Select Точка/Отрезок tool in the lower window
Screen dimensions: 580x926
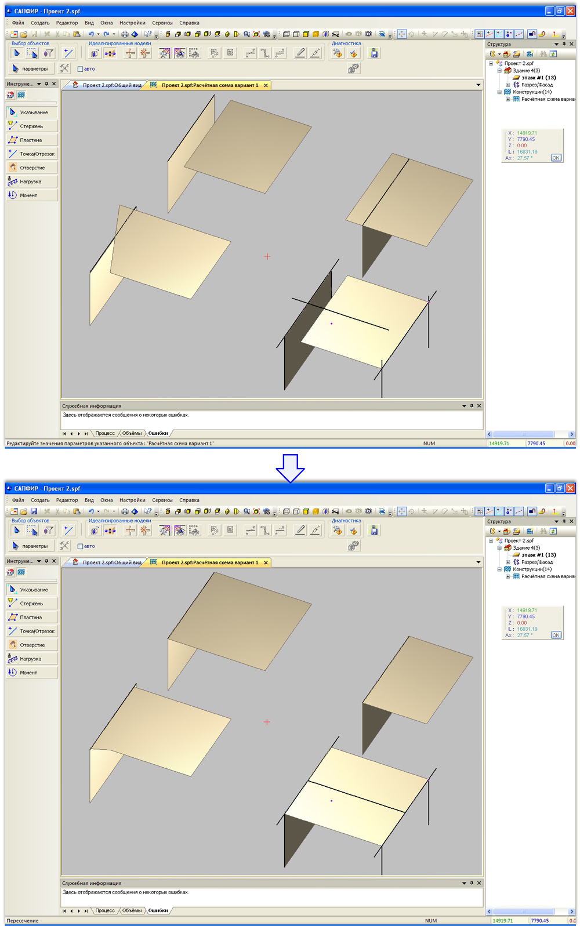coord(31,631)
